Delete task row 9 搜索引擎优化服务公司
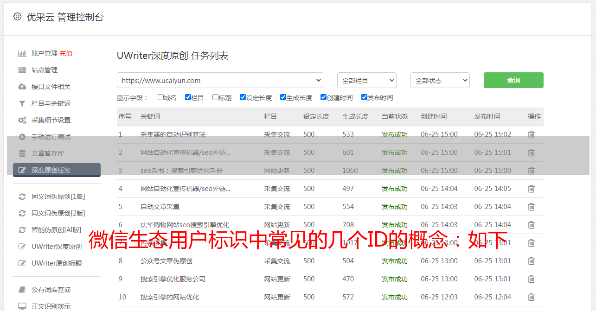This screenshot has height=311, width=596. point(531,279)
